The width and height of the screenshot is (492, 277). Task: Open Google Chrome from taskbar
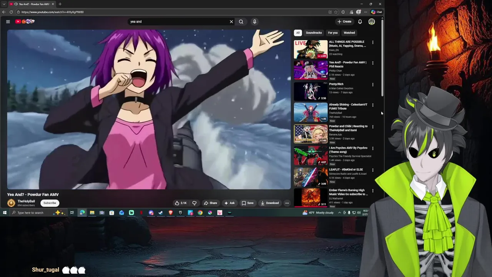200,212
